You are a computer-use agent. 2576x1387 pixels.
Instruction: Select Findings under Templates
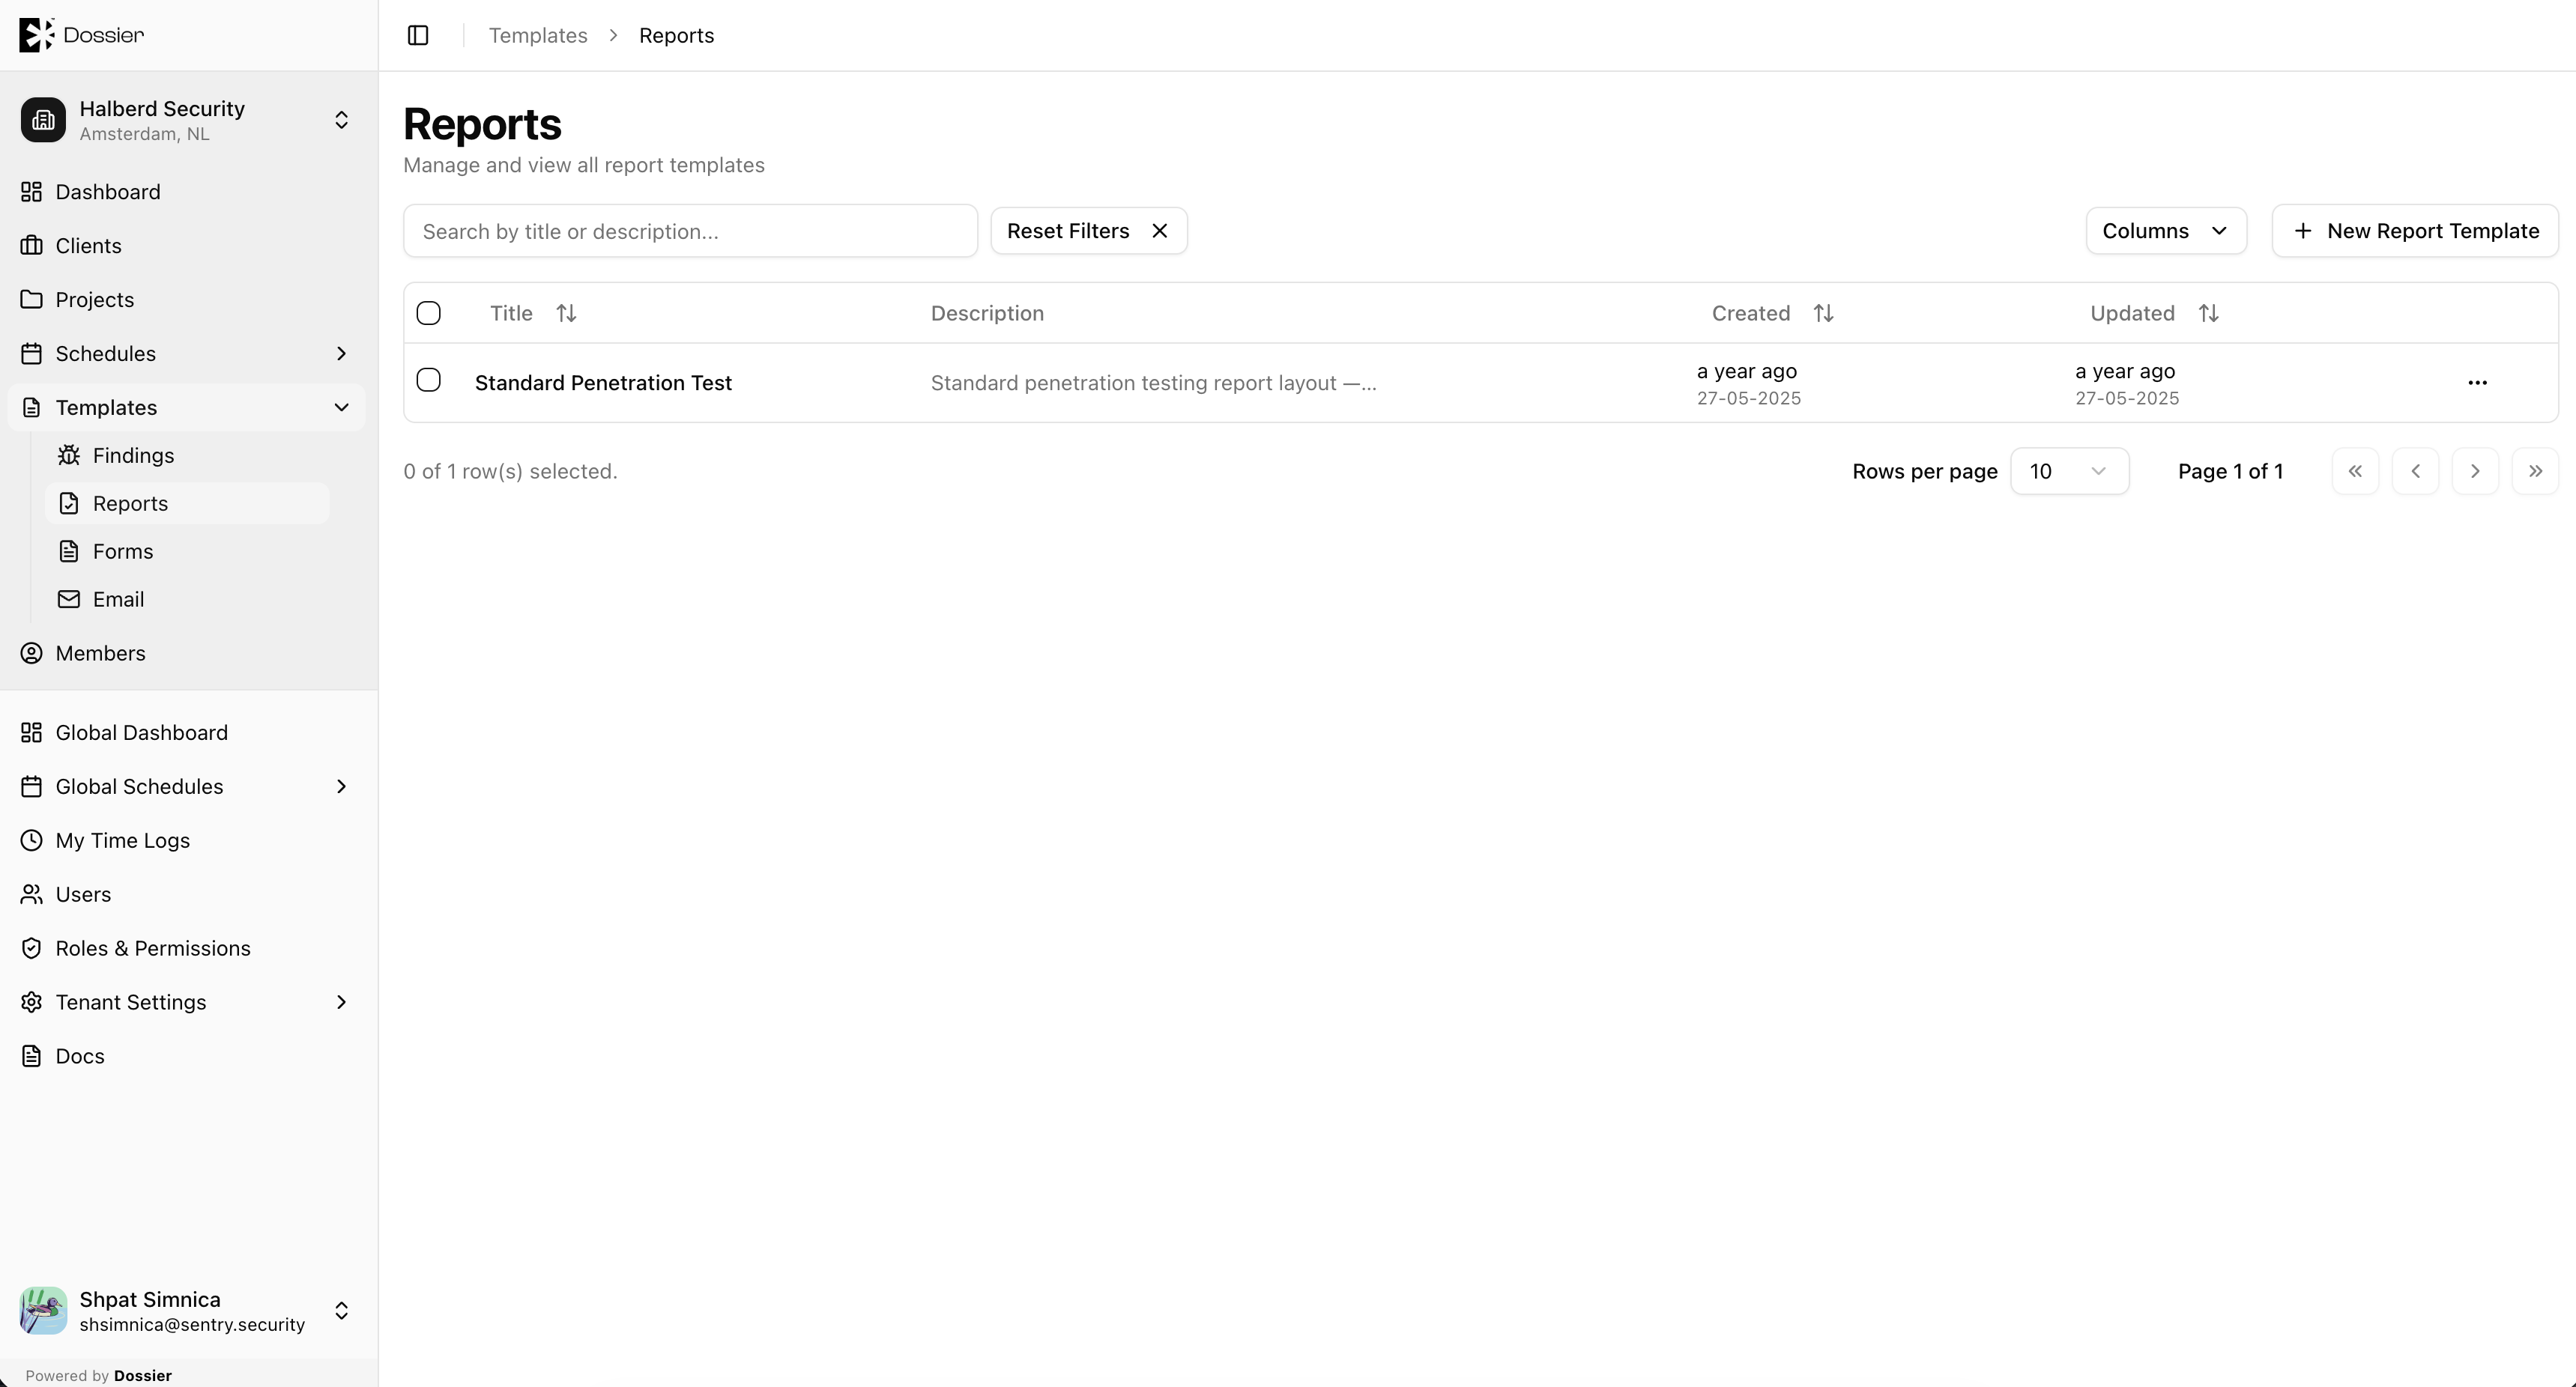(187, 455)
